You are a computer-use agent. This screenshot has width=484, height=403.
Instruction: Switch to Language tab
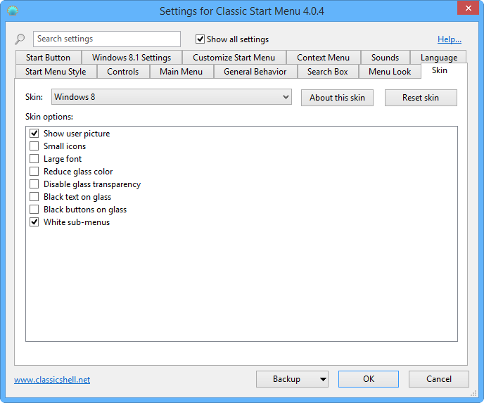(x=439, y=58)
